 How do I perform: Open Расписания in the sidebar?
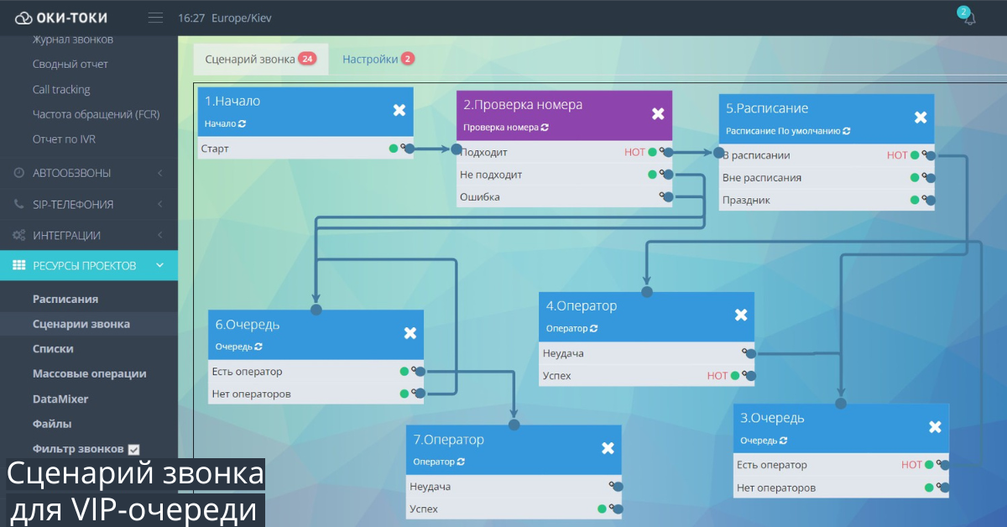pyautogui.click(x=65, y=299)
